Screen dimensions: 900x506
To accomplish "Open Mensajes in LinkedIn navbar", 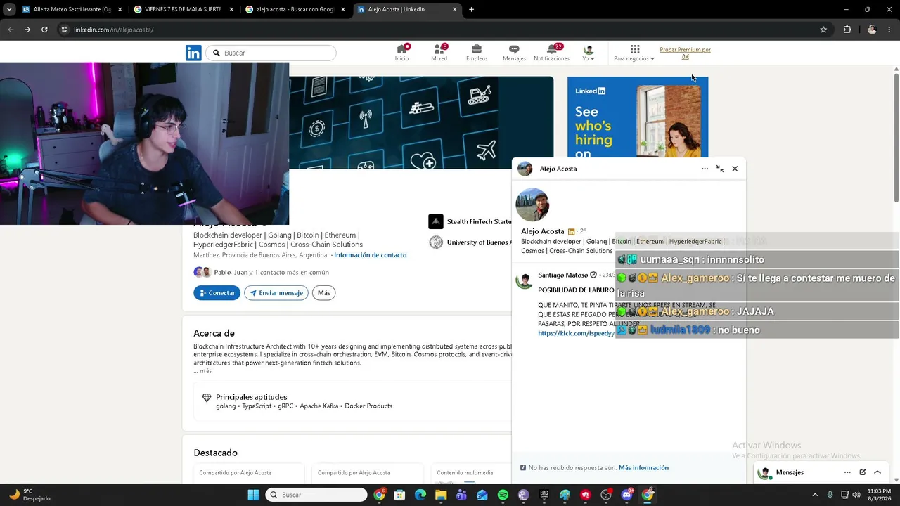I will click(514, 53).
